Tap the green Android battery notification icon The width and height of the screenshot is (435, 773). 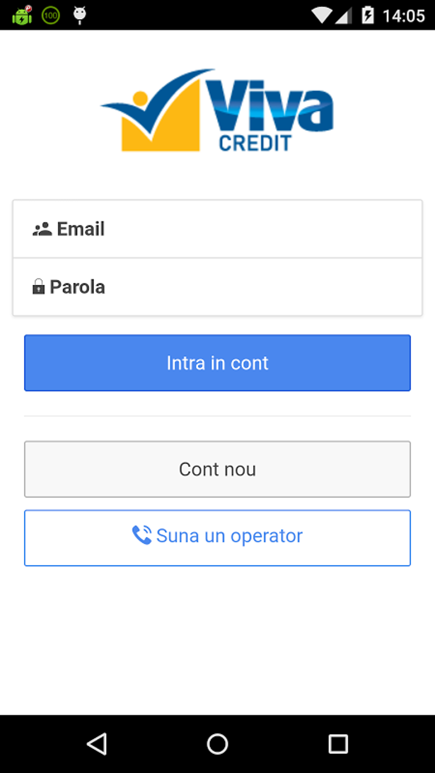22,16
